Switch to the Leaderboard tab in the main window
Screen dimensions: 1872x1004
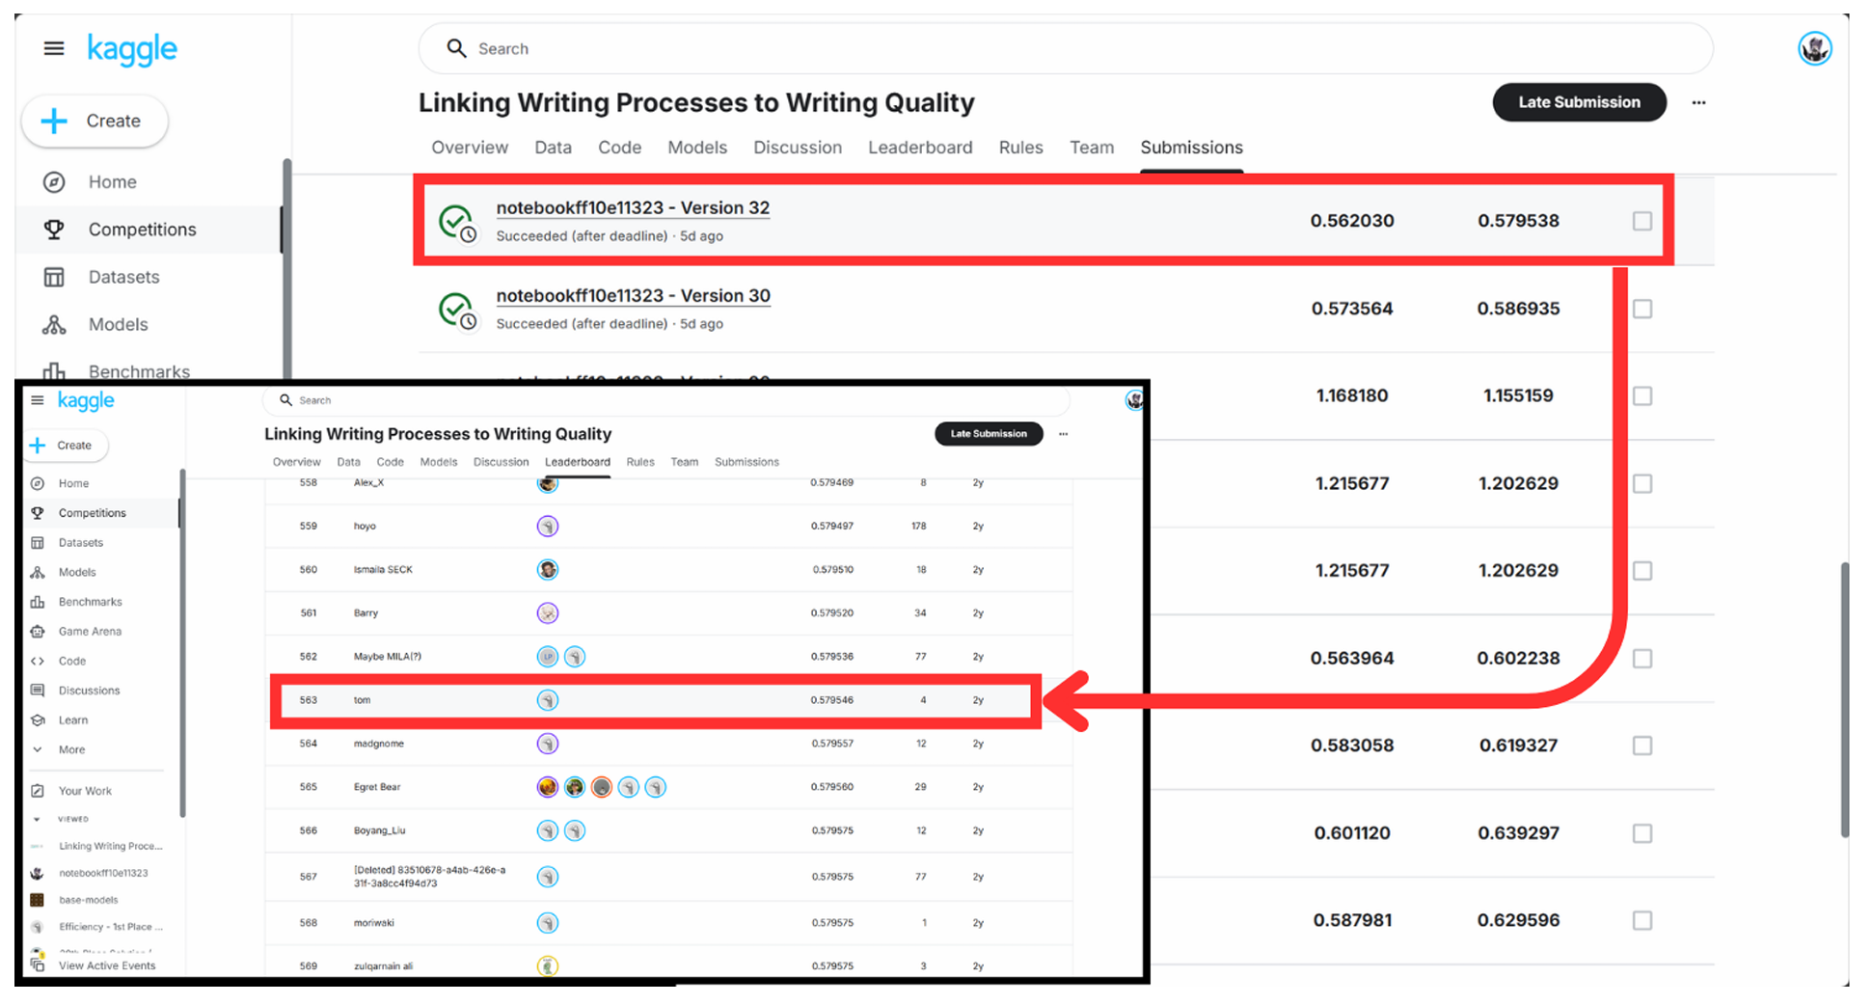point(920,148)
